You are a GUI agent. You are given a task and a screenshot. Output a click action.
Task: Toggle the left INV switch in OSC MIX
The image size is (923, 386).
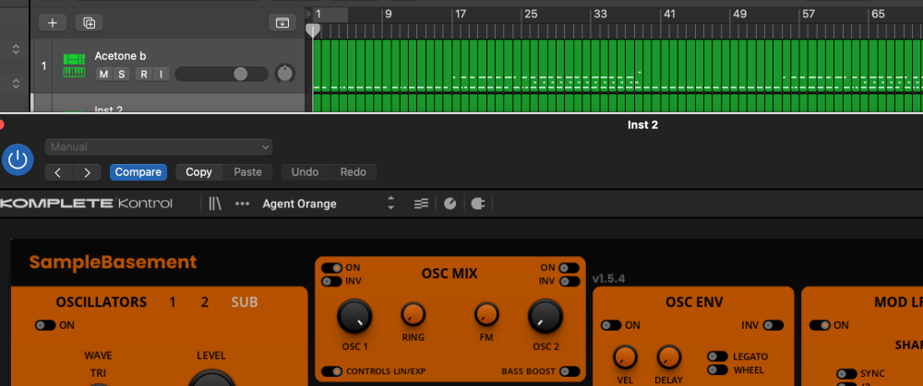click(331, 281)
